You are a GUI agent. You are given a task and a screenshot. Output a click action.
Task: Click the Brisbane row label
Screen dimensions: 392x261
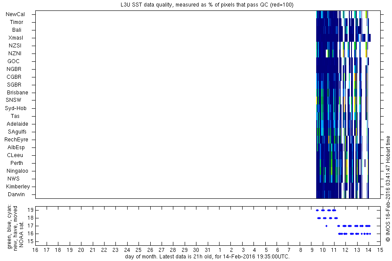pos(17,93)
